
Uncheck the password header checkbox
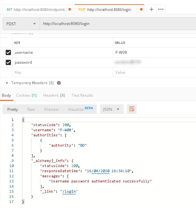tap(8, 62)
